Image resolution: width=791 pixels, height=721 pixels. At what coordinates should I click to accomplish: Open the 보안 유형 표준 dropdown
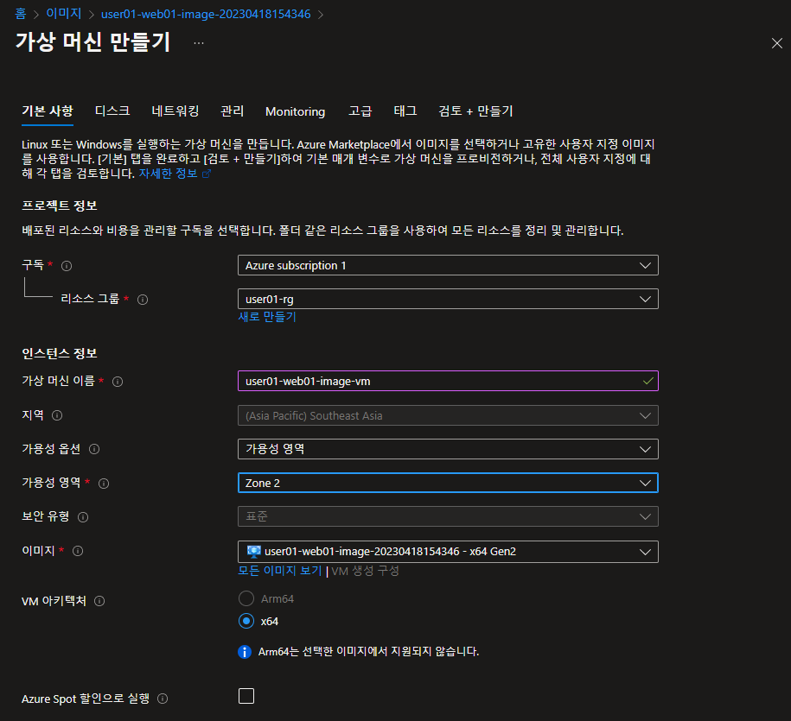pyautogui.click(x=448, y=516)
